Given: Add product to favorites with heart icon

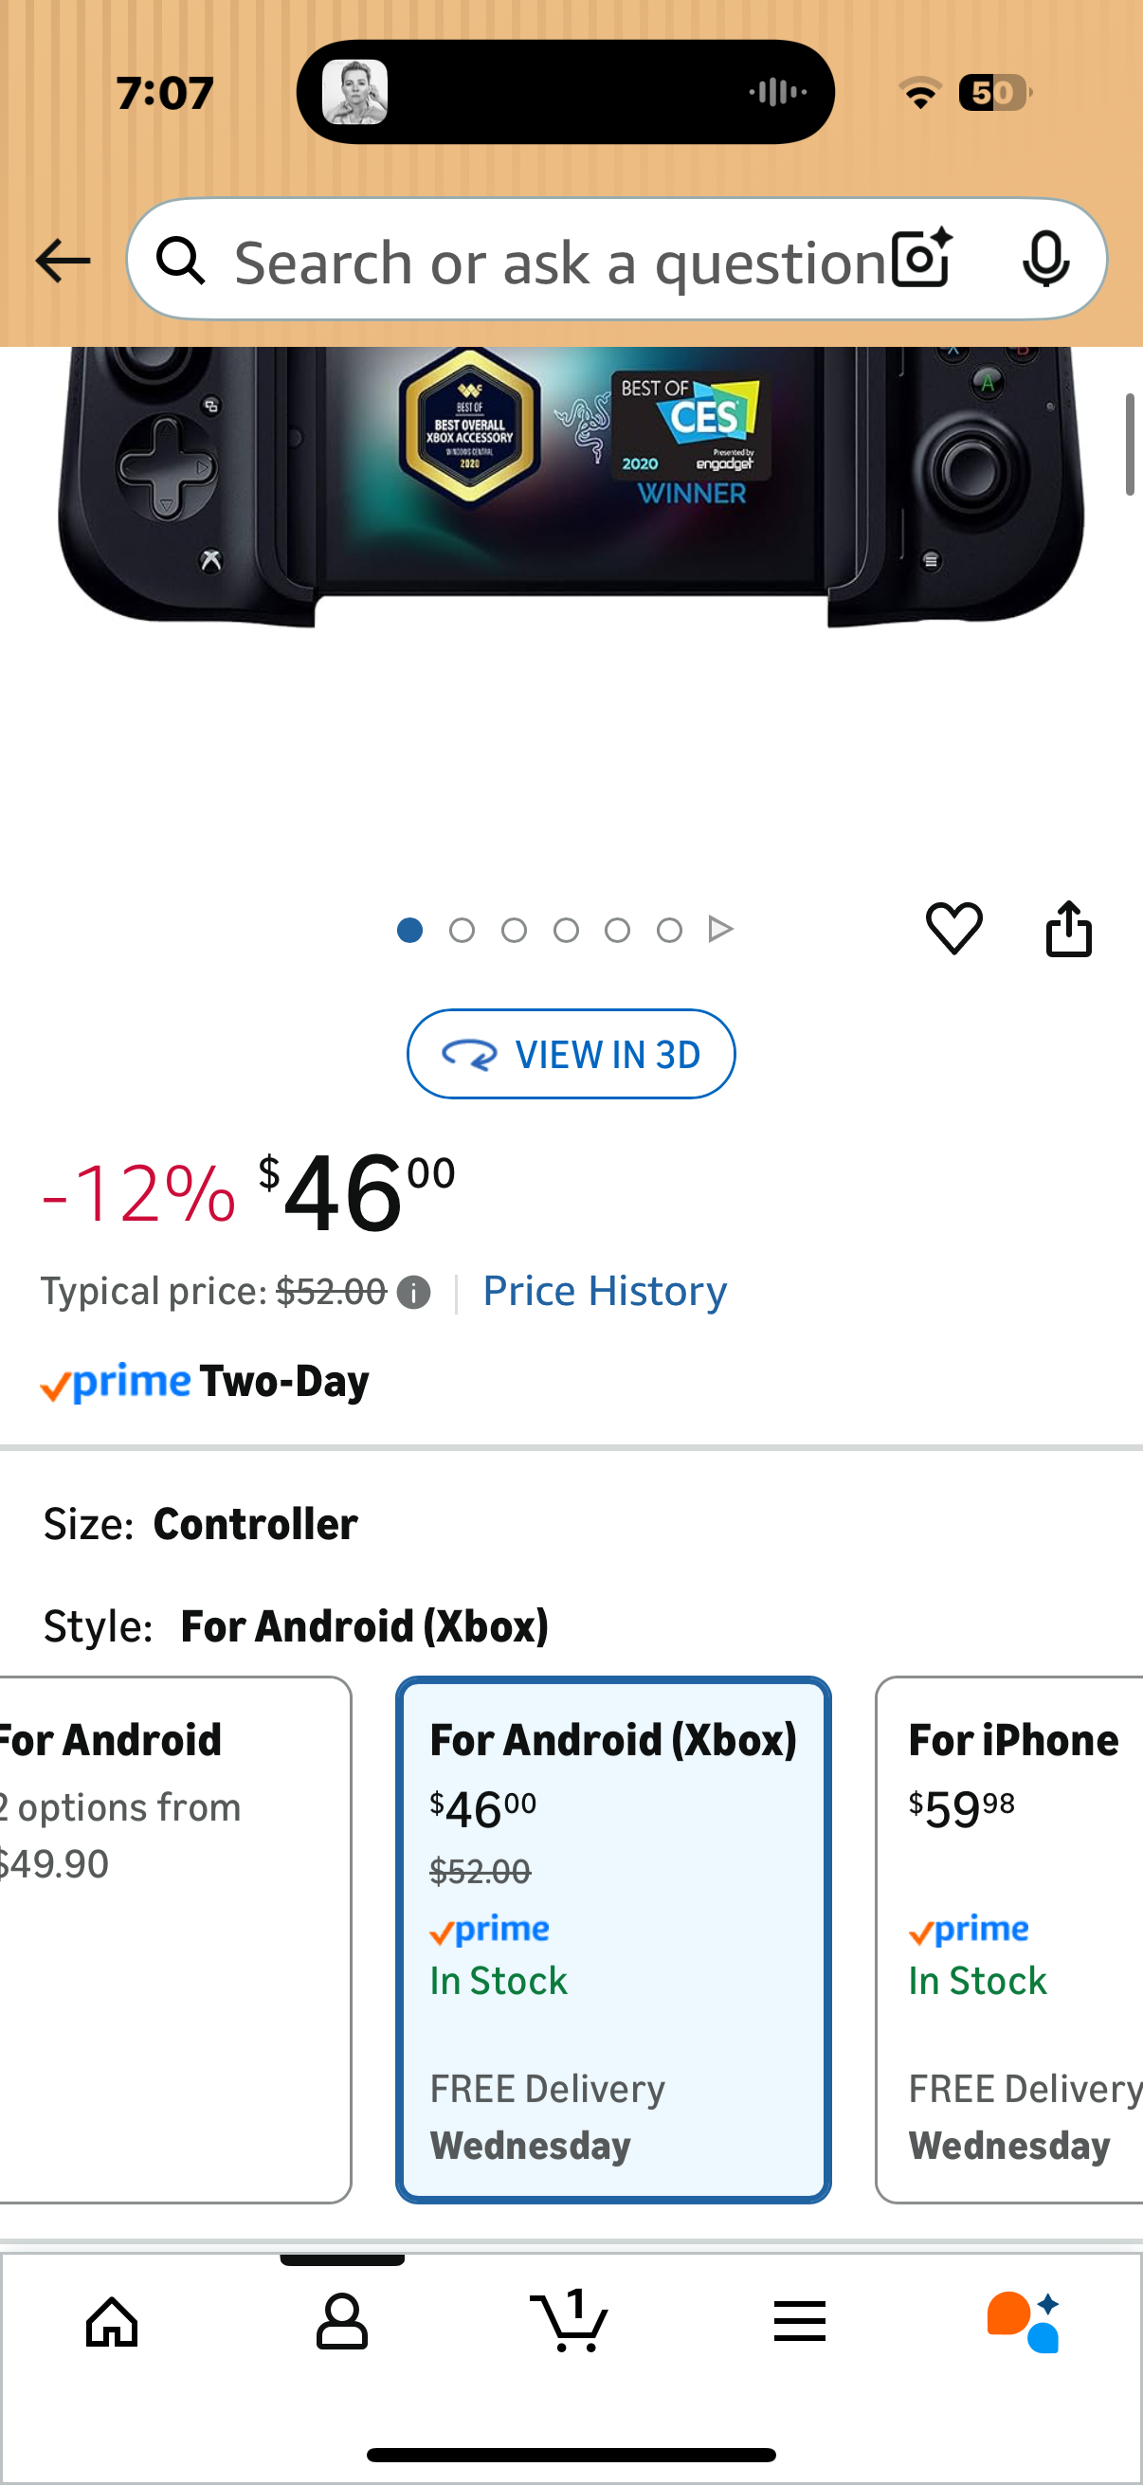Looking at the screenshot, I should point(954,929).
